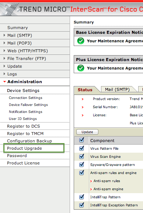The width and height of the screenshot is (143, 213).
Task: Open User ID Settings
Action: (23, 119)
